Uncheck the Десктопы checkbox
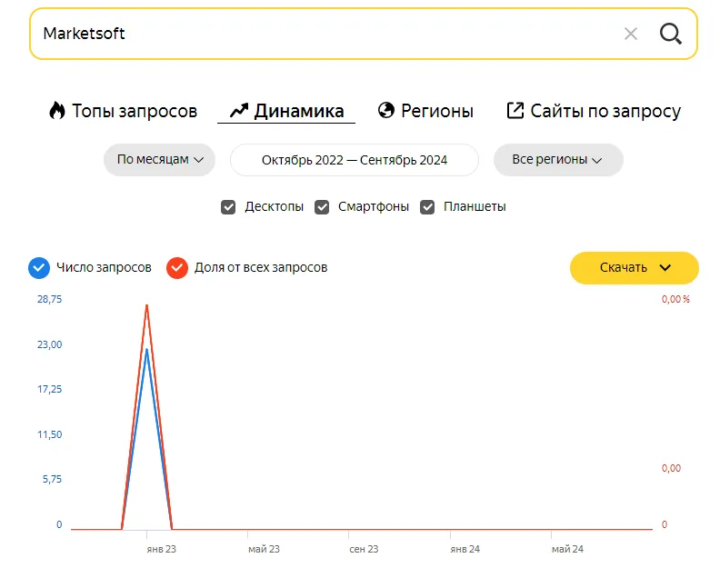 click(228, 207)
